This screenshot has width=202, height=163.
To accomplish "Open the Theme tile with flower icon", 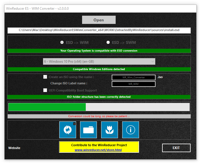I will pos(109,130).
